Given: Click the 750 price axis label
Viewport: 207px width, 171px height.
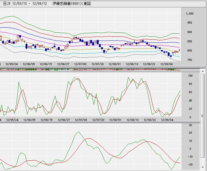Looking at the screenshot, I should pyautogui.click(x=190, y=60).
